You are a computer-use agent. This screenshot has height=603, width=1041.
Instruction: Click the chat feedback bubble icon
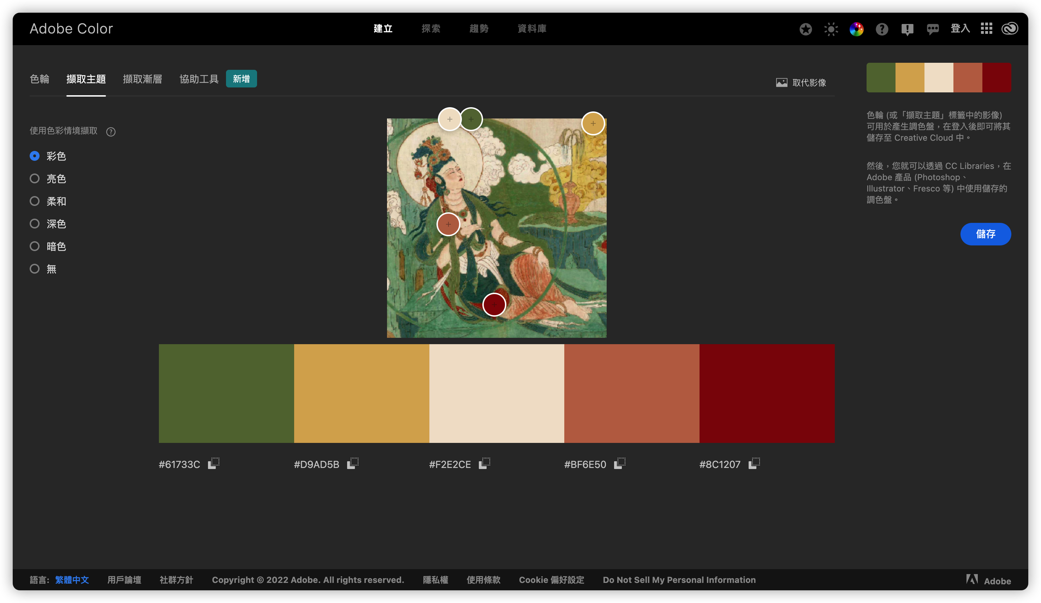pyautogui.click(x=933, y=29)
